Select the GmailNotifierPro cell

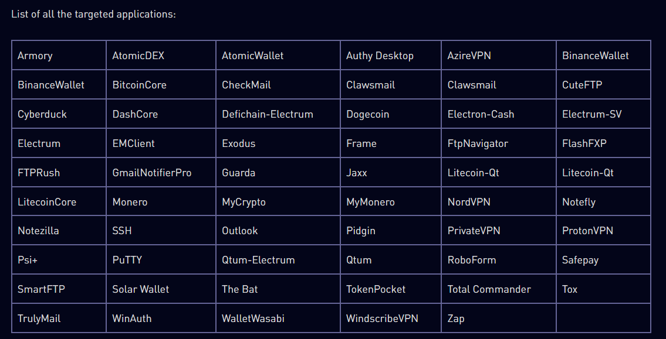pos(161,172)
